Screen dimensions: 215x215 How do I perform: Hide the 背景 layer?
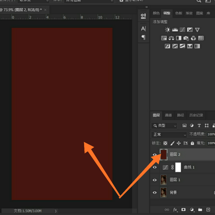[155, 192]
